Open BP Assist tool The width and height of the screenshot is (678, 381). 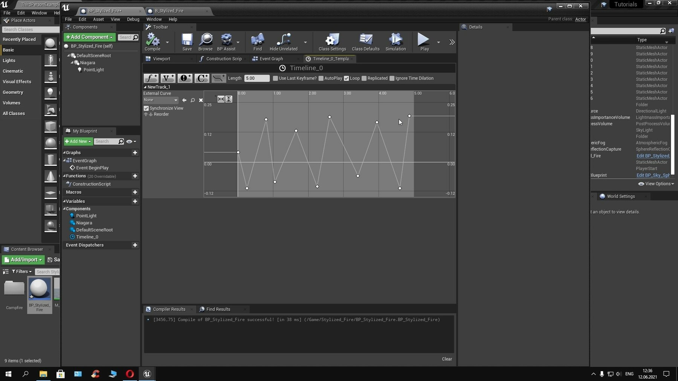click(x=226, y=42)
